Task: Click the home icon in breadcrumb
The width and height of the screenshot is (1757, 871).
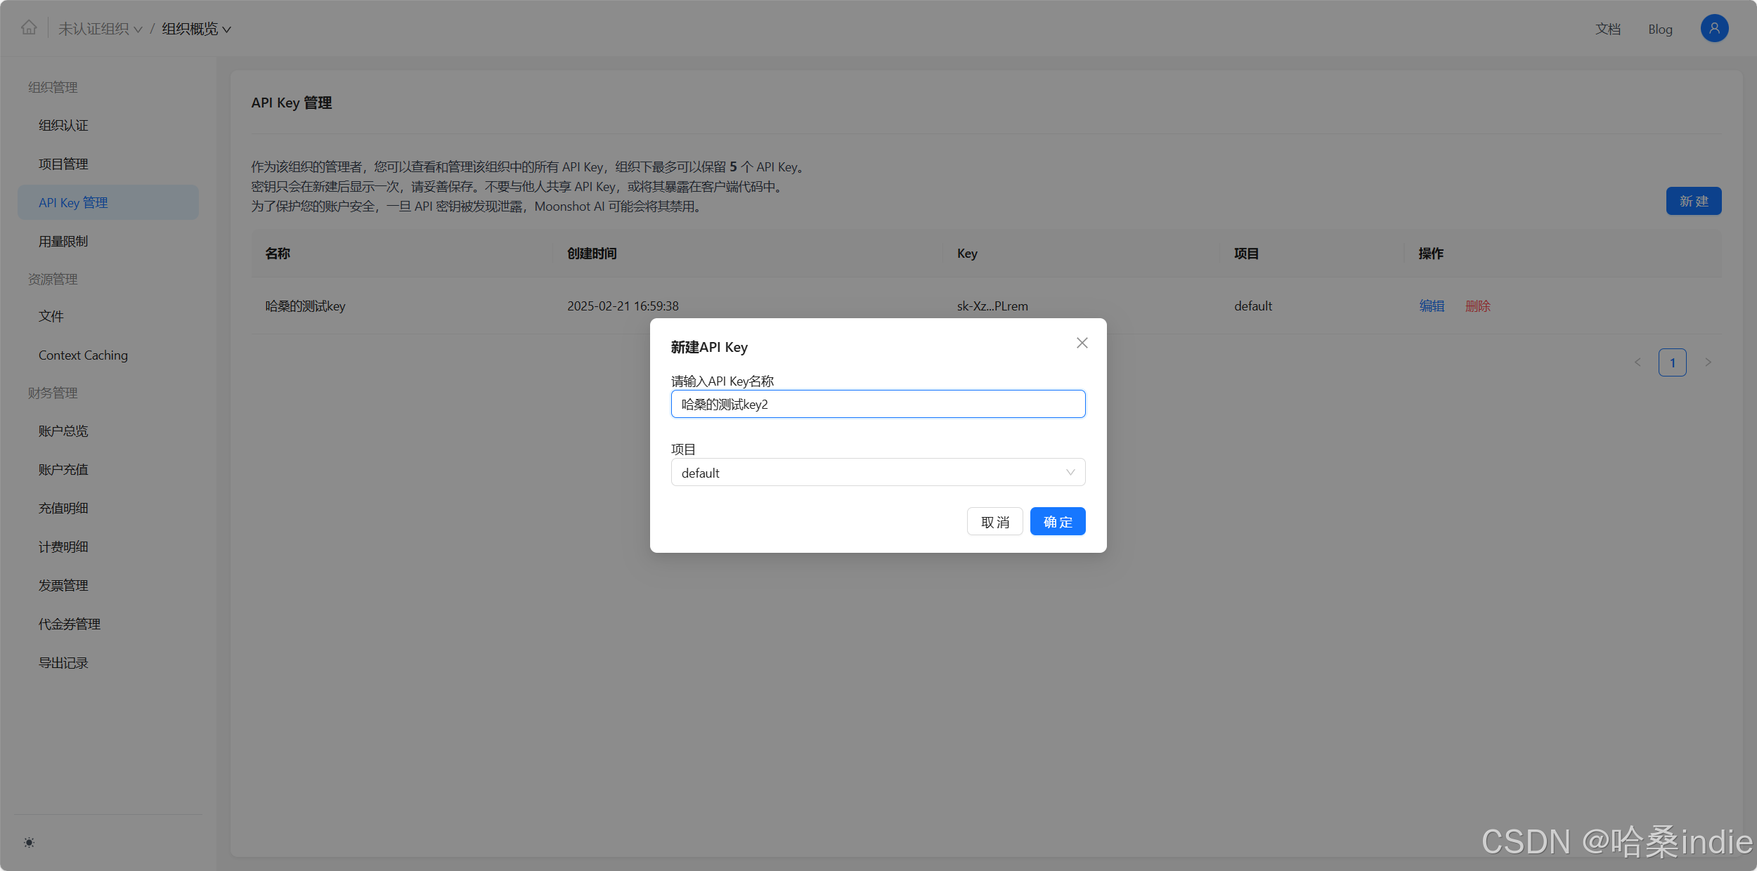Action: pos(29,28)
